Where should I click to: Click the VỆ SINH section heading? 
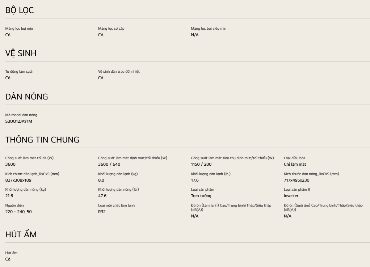pyautogui.click(x=21, y=54)
